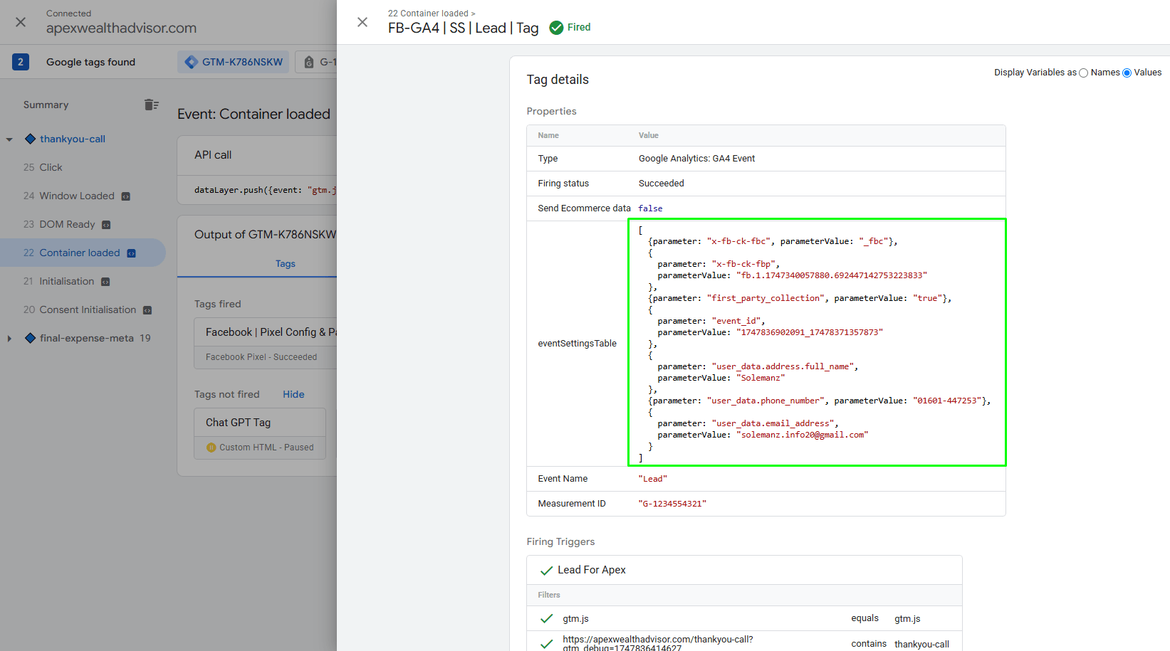Click the code icon beside Window Loaded

126,196
